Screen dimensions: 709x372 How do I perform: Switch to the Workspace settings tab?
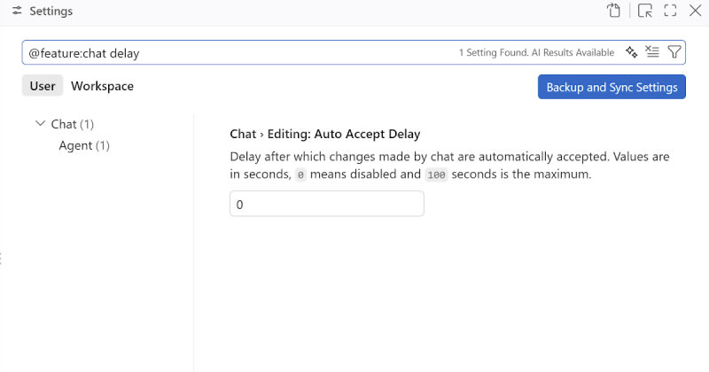click(102, 86)
